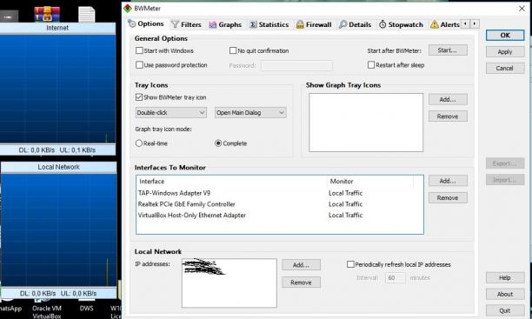The width and height of the screenshot is (532, 319).
Task: Click Add... for graph tray icons
Action: tap(448, 99)
